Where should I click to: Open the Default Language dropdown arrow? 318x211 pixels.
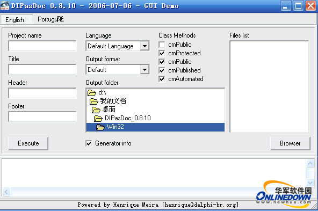coord(144,46)
